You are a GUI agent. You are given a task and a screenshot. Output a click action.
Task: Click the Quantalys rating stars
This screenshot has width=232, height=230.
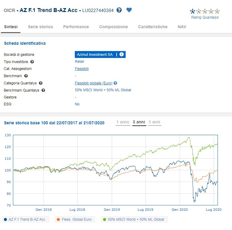205,11
